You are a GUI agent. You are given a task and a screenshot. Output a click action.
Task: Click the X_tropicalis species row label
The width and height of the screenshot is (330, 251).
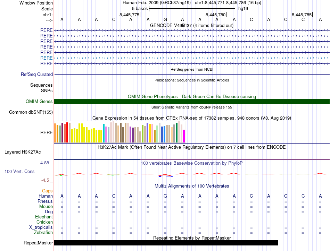[41, 227]
